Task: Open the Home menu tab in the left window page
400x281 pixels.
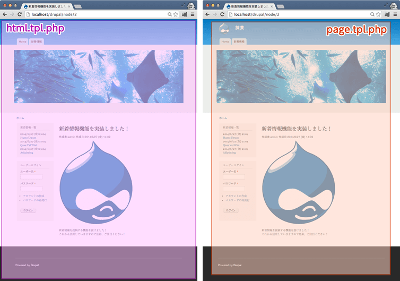Action: (x=22, y=41)
